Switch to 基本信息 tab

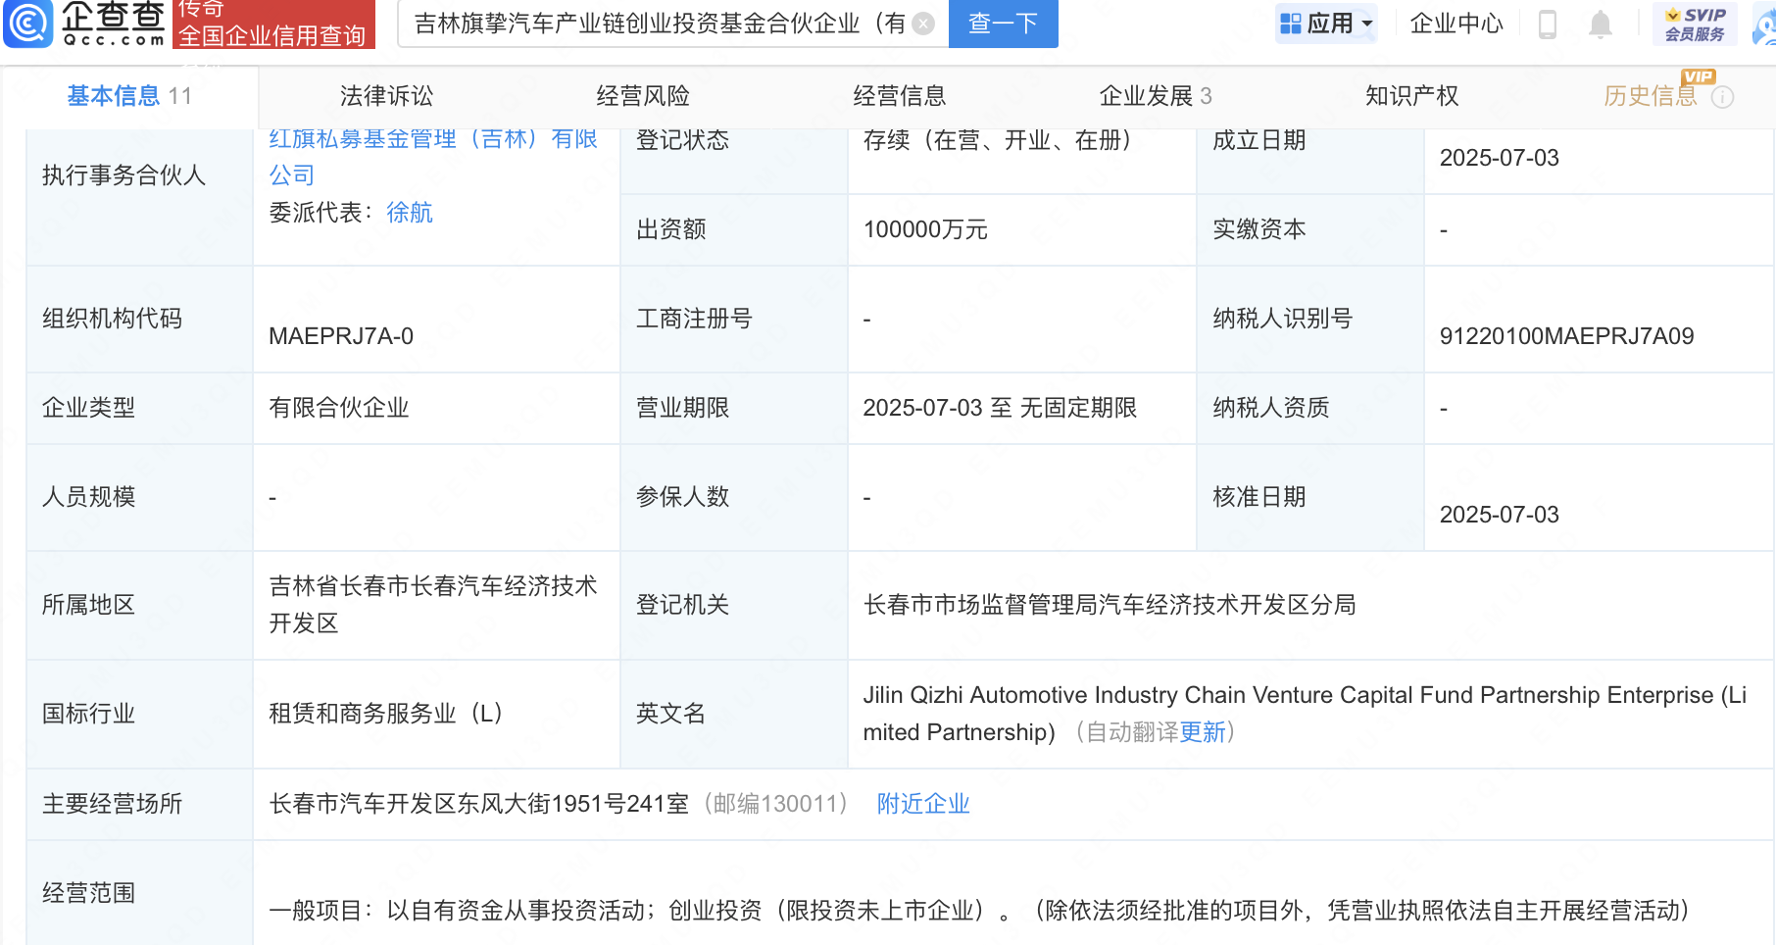pos(129,96)
